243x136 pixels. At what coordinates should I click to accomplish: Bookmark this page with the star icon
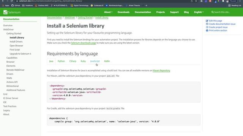pyautogui.click(x=196, y=1)
